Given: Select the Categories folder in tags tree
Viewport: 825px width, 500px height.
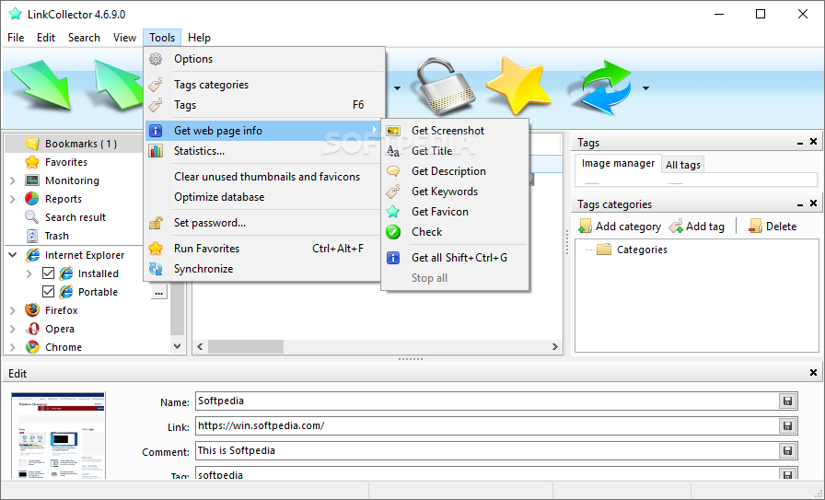Looking at the screenshot, I should (633, 250).
